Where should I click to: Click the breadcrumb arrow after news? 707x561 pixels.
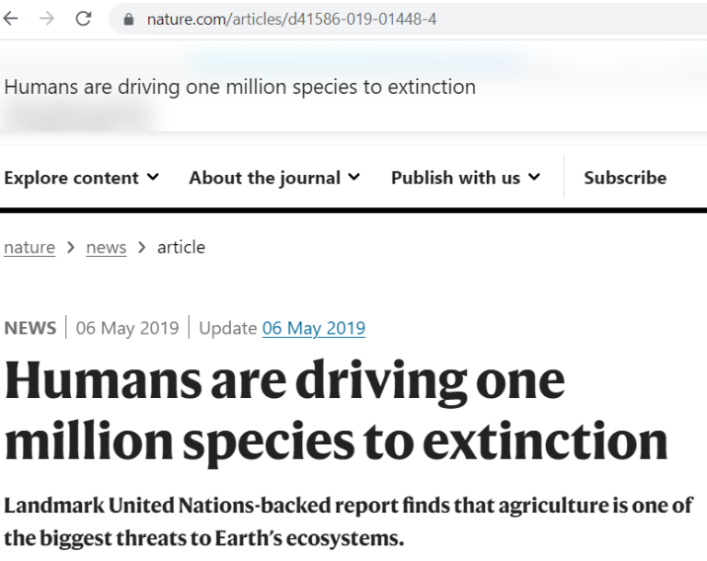[x=142, y=247]
